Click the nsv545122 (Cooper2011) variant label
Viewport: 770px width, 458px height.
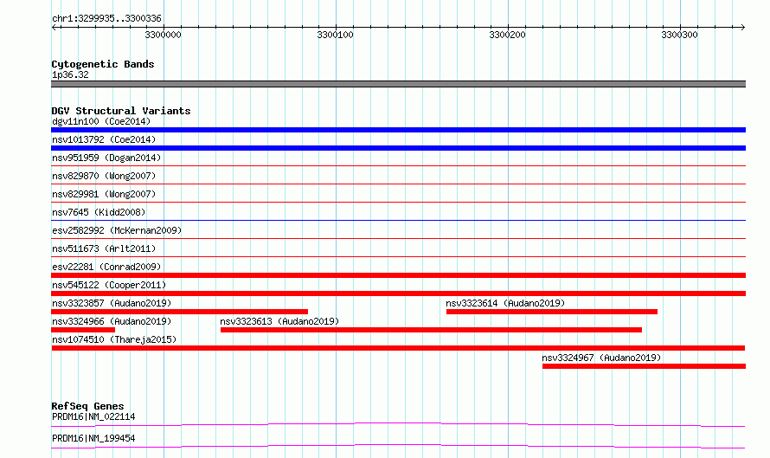(x=109, y=285)
